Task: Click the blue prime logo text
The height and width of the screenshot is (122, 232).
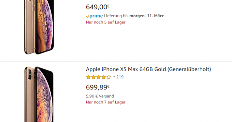Action: point(96,16)
